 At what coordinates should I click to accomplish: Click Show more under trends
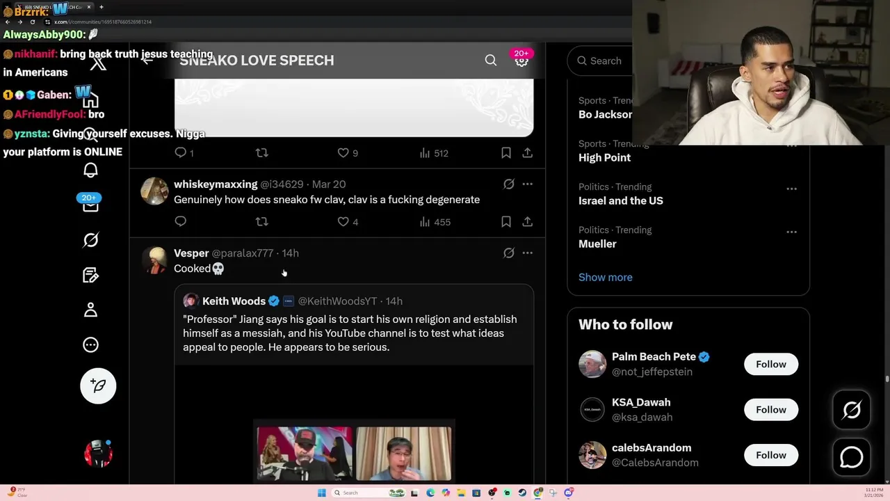point(606,277)
